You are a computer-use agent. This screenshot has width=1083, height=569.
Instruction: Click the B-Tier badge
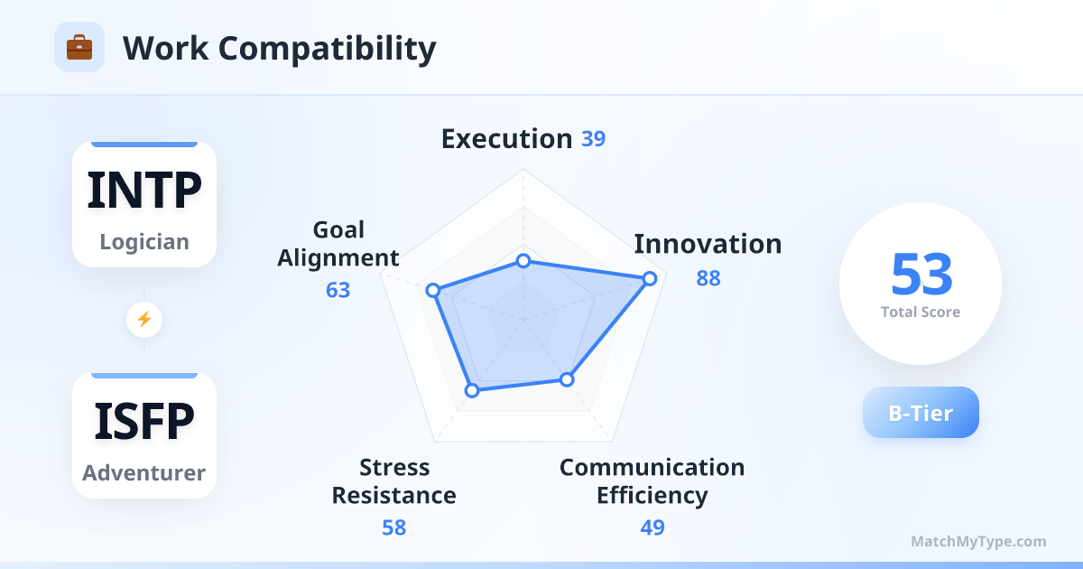(x=921, y=413)
